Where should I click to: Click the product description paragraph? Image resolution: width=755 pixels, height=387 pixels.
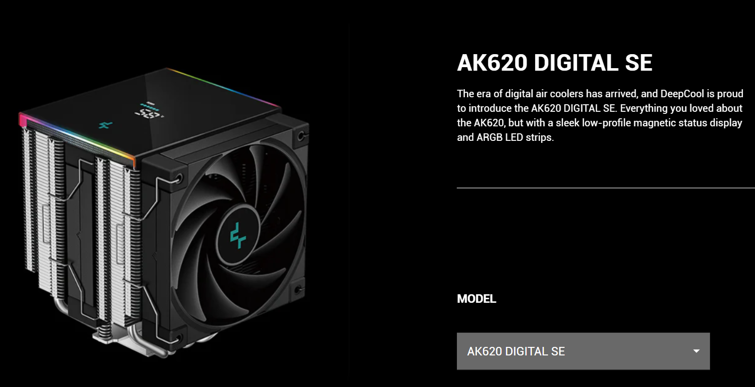(600, 115)
